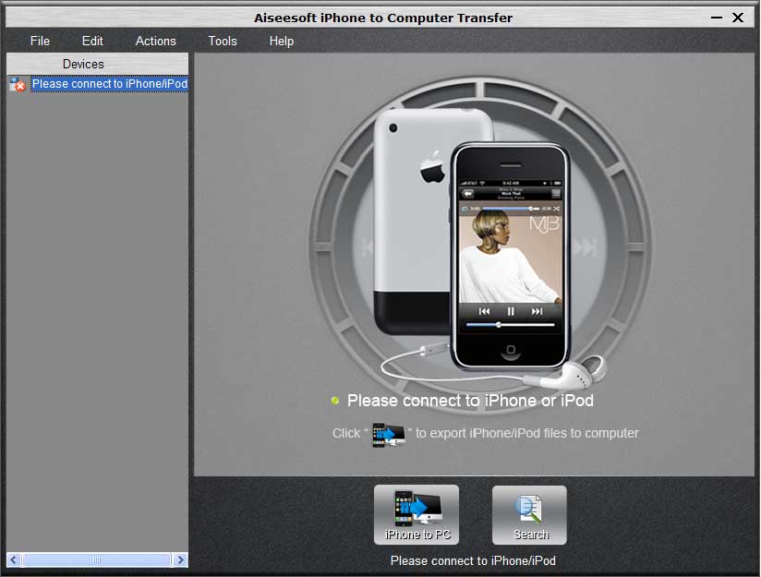Click the Search magnifier icon button
The width and height of the screenshot is (761, 577).
pyautogui.click(x=529, y=514)
